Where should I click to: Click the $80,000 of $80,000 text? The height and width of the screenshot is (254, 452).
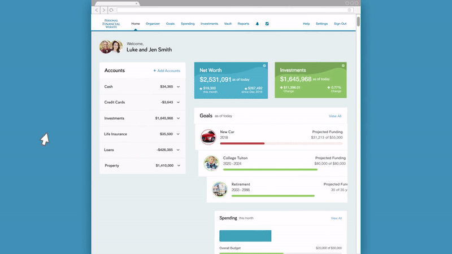click(330, 164)
